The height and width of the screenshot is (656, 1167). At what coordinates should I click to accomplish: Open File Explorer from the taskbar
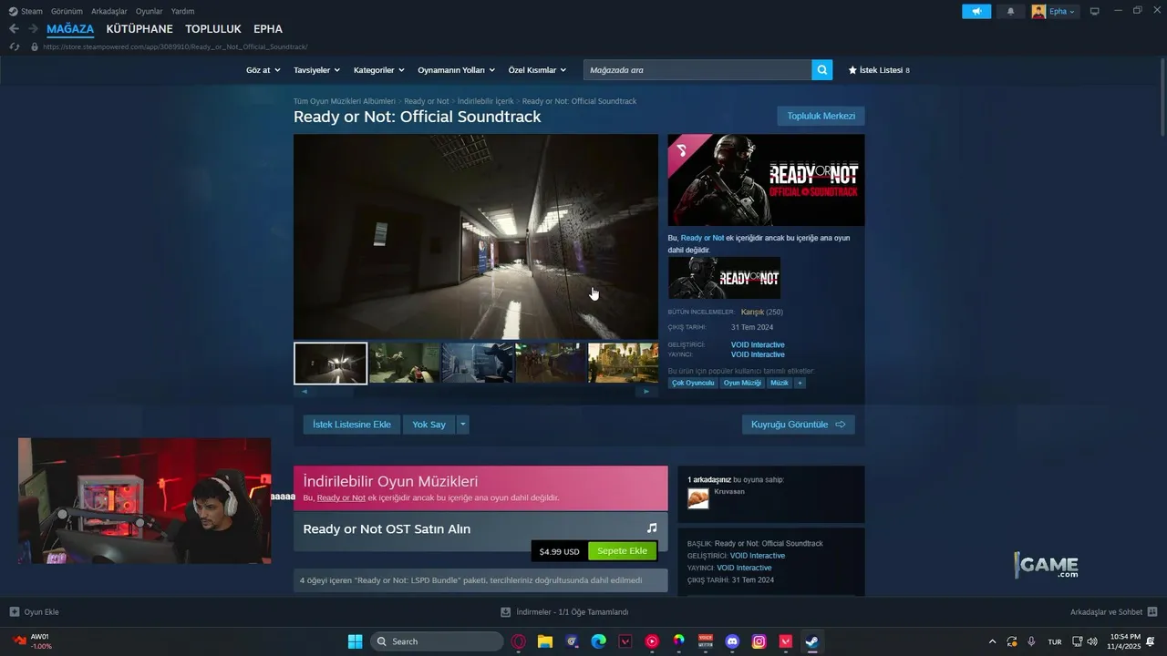click(545, 641)
